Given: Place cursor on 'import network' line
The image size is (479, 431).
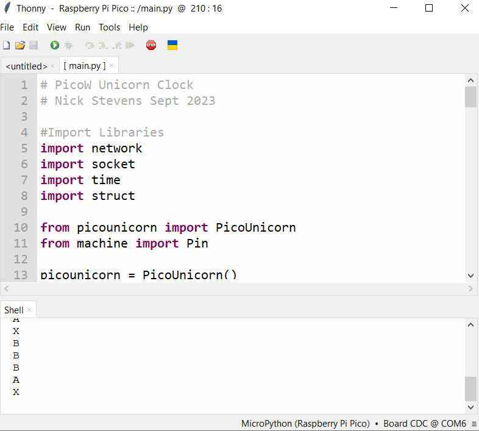Looking at the screenshot, I should [x=91, y=148].
